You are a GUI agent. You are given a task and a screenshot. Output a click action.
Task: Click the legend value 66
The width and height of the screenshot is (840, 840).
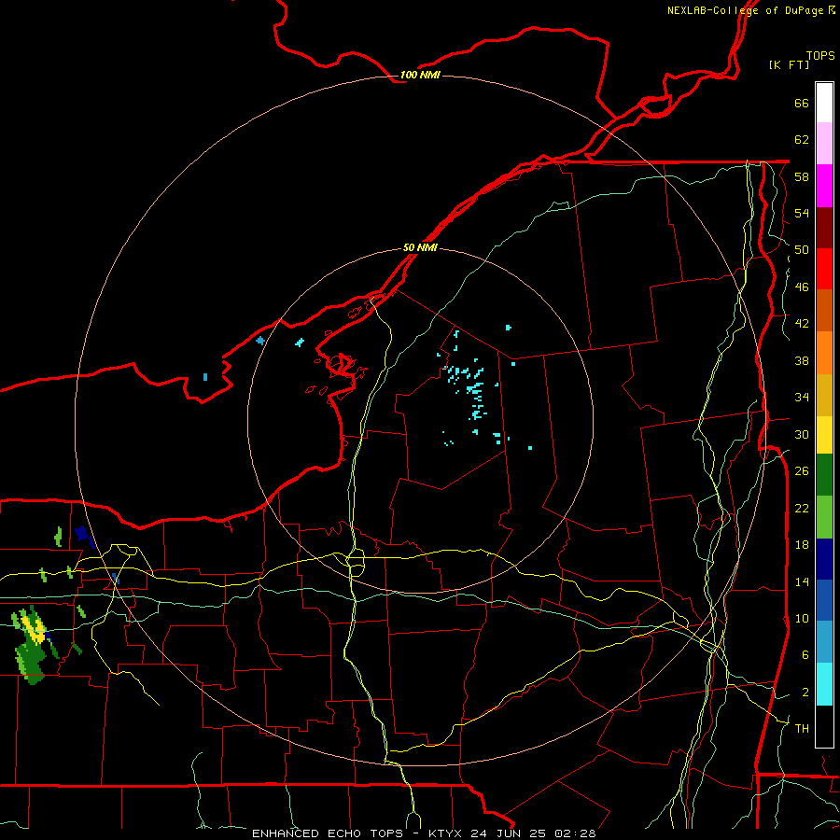(802, 104)
